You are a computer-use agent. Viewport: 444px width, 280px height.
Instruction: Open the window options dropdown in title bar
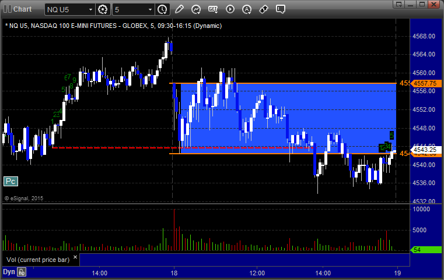click(x=399, y=4)
